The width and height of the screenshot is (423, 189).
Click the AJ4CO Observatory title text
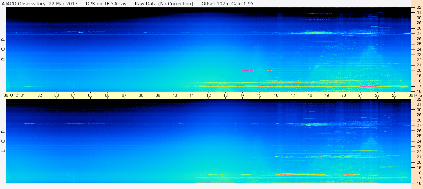tap(24, 4)
